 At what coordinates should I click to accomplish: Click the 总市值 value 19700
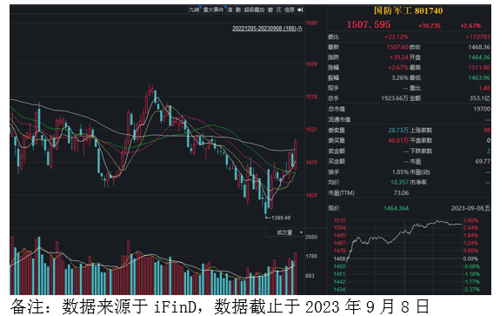[482, 109]
